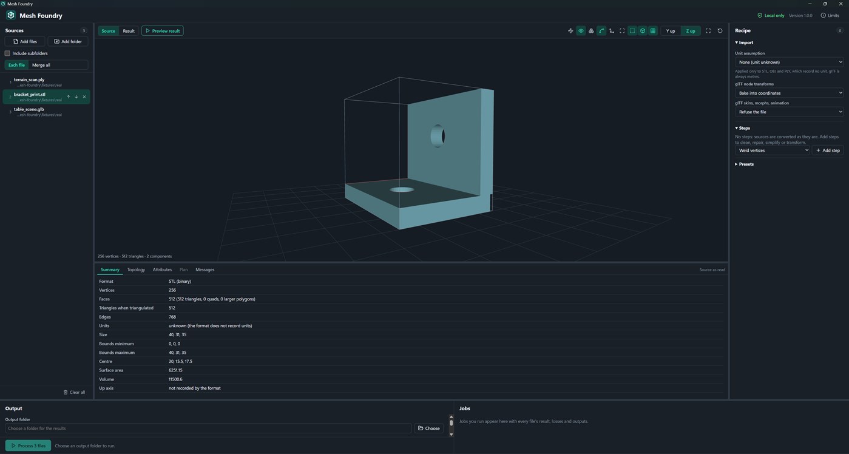This screenshot has height=454, width=849.
Task: Click the reset view circular arrow icon
Action: [x=720, y=31]
